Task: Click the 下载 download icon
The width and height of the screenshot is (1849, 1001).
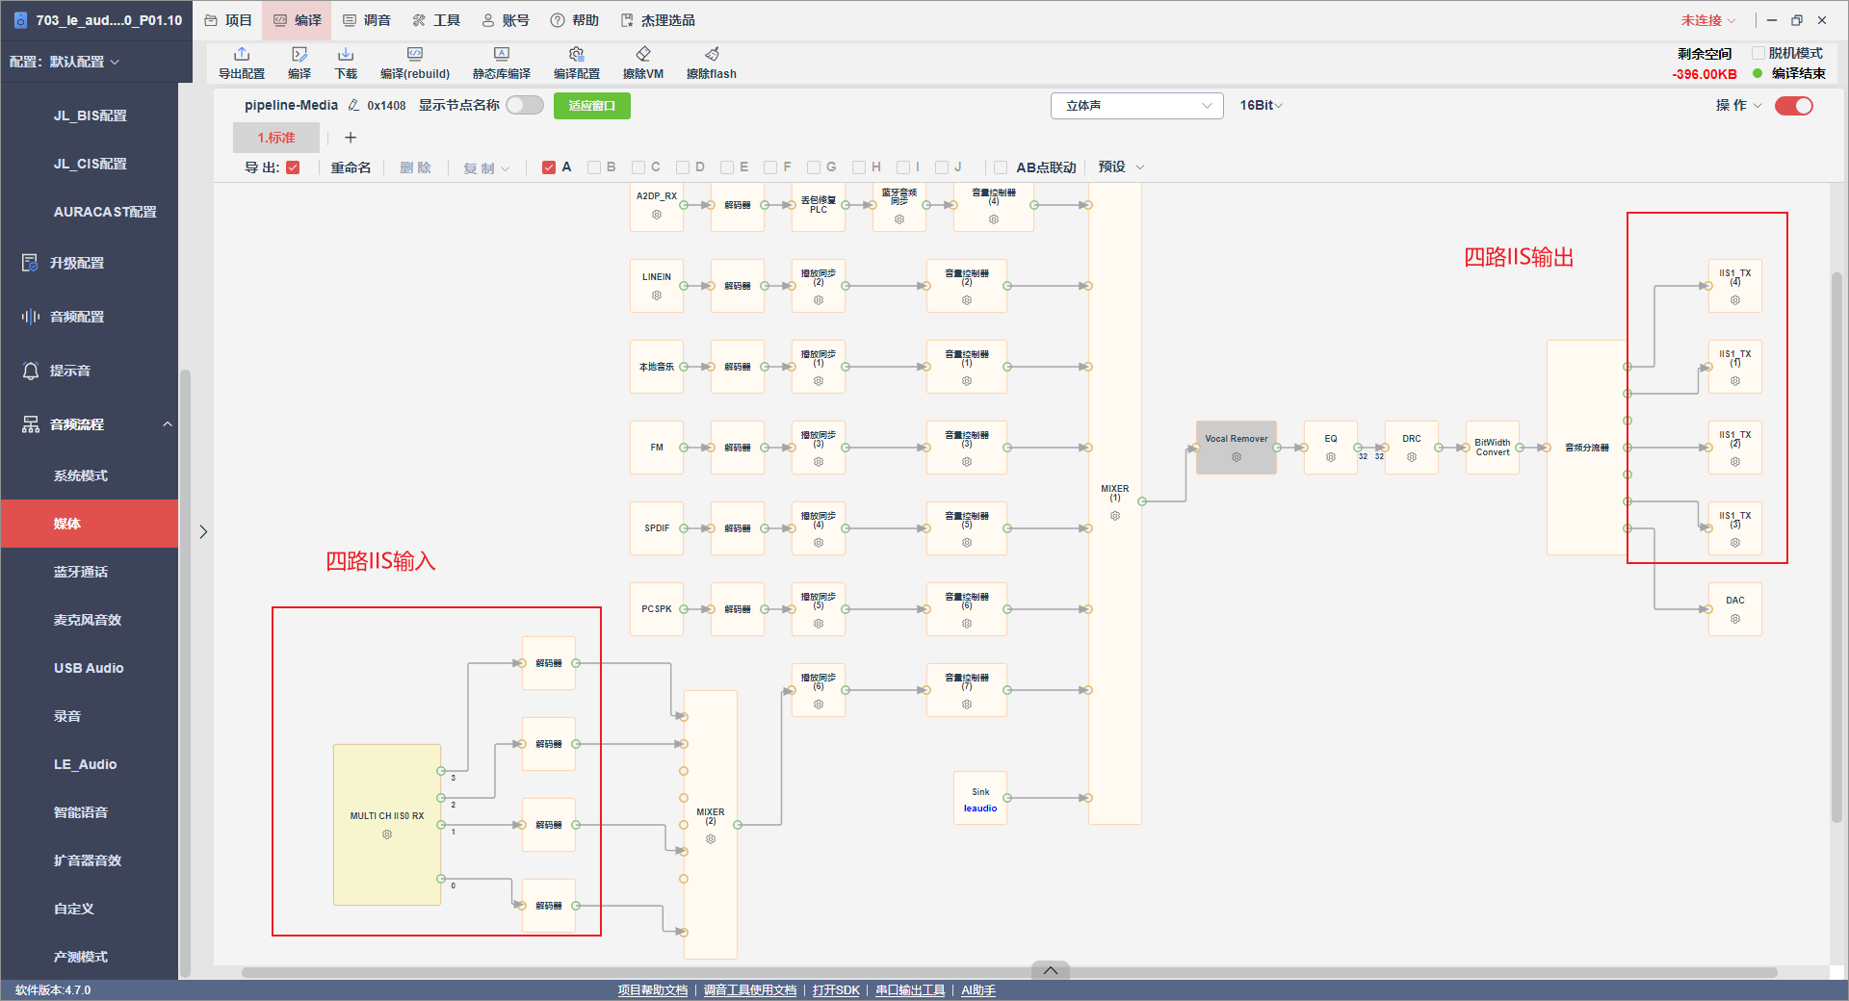Action: pyautogui.click(x=346, y=54)
